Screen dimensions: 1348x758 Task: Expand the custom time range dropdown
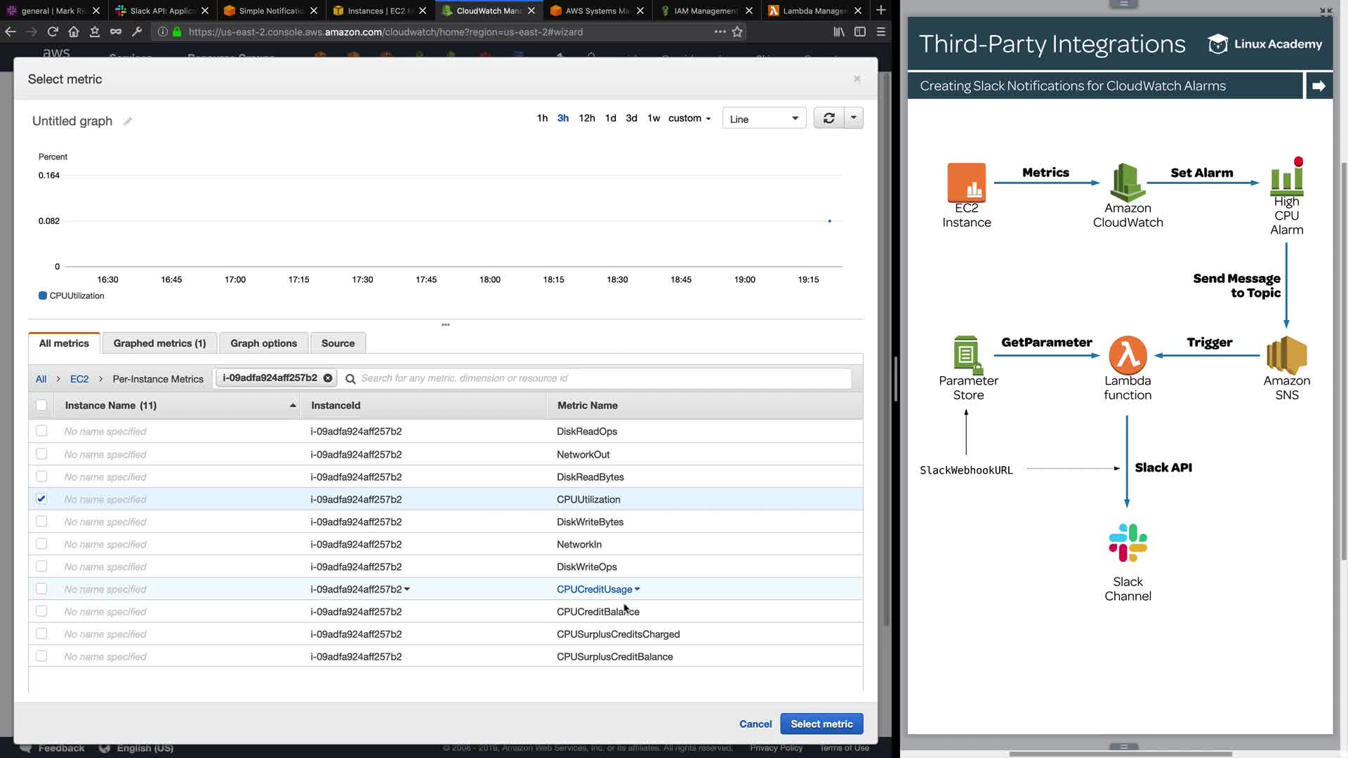(x=689, y=118)
